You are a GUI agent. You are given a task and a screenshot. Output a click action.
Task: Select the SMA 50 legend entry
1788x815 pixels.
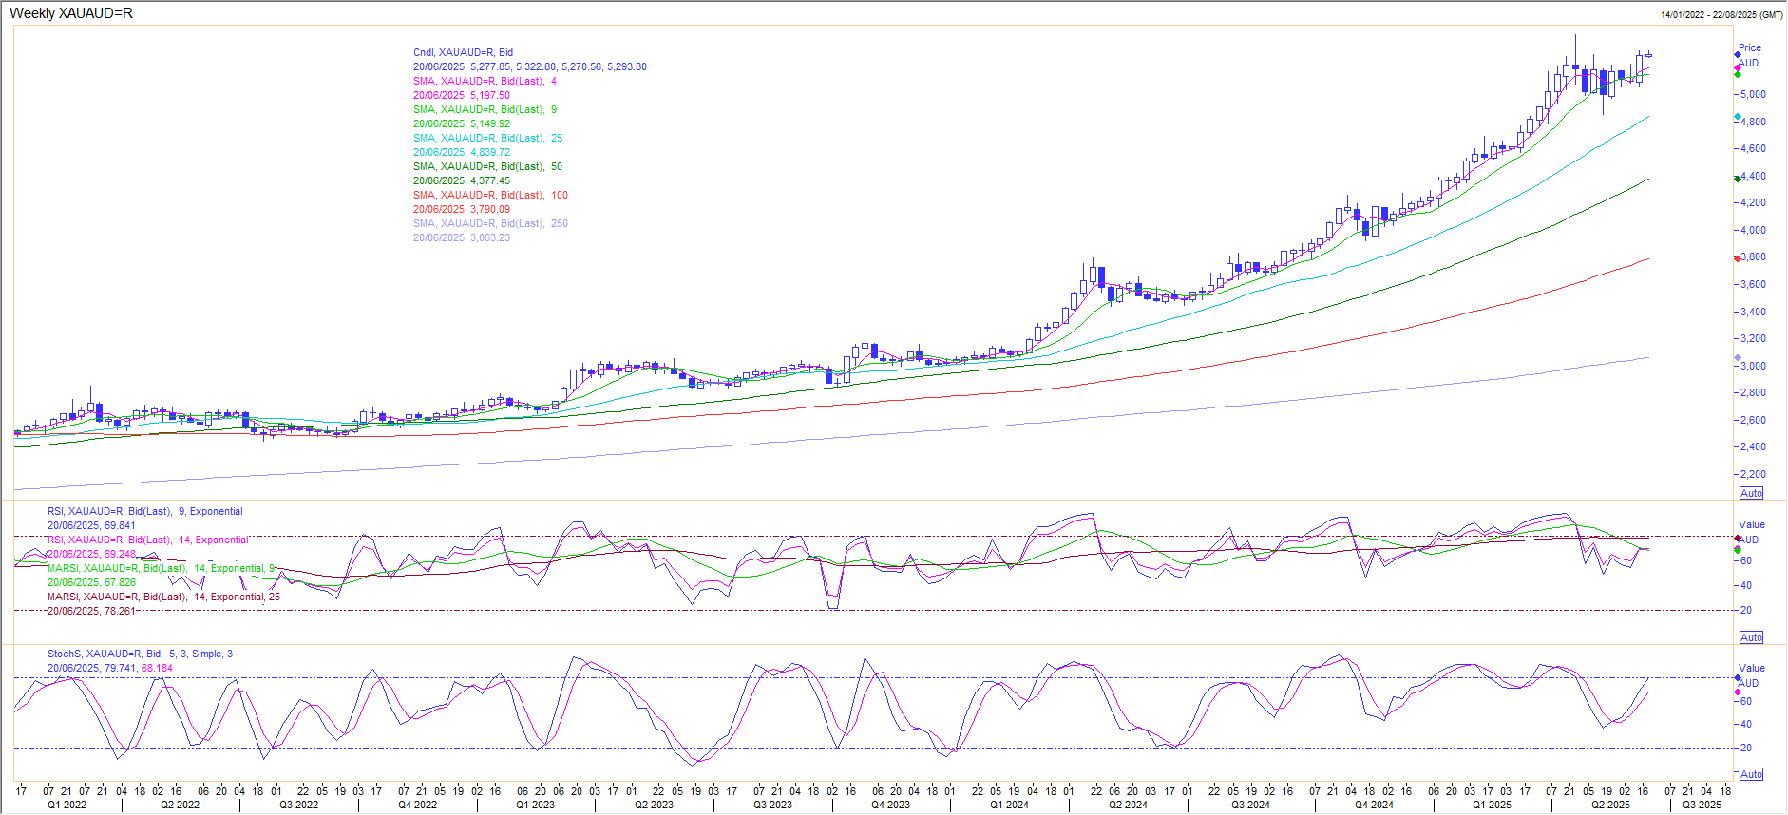pyautogui.click(x=487, y=166)
